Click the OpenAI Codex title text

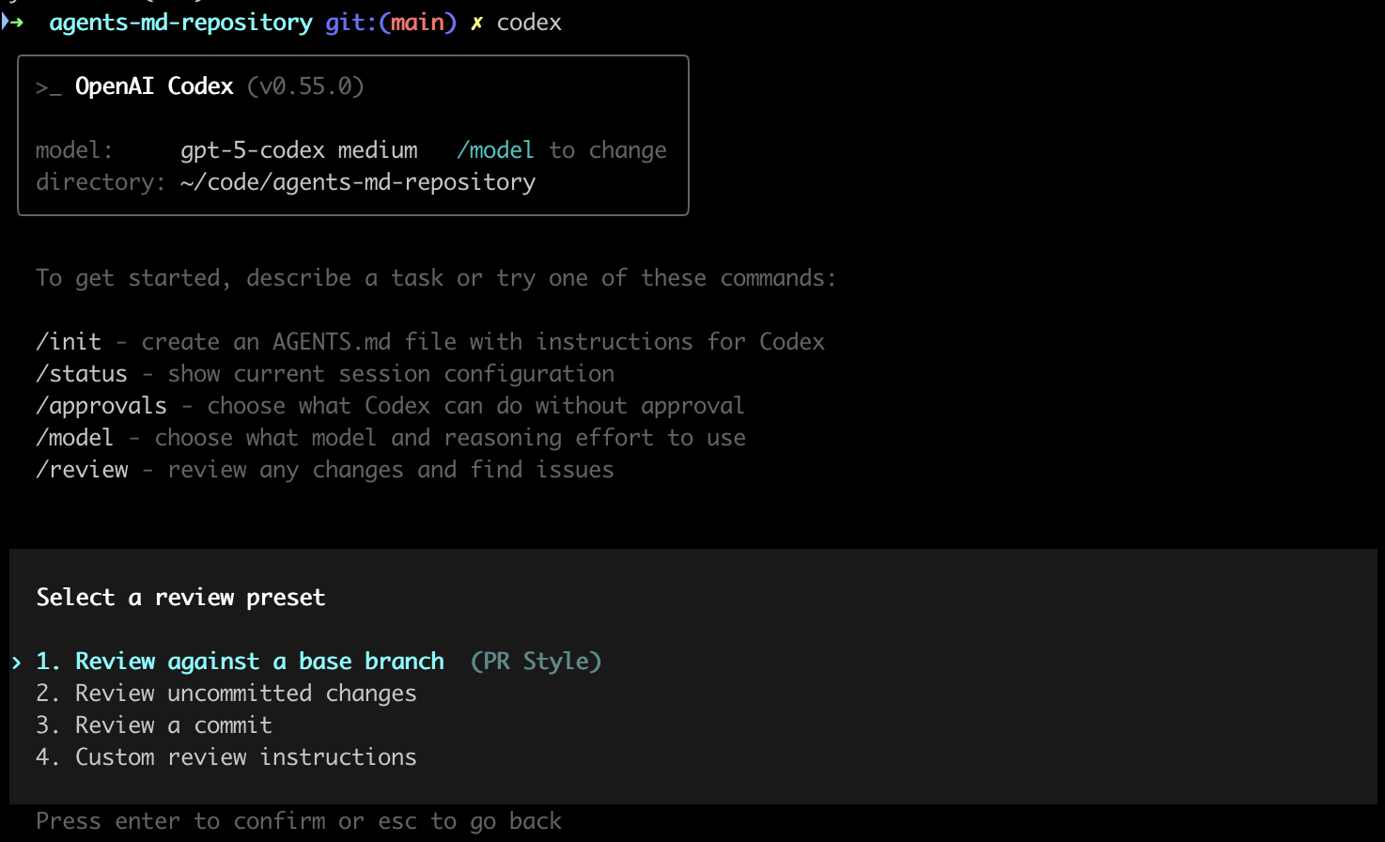click(x=154, y=86)
